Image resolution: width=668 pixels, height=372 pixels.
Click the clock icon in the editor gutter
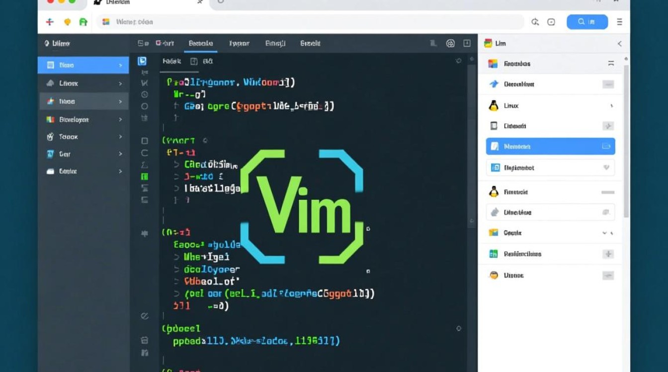[x=145, y=94]
